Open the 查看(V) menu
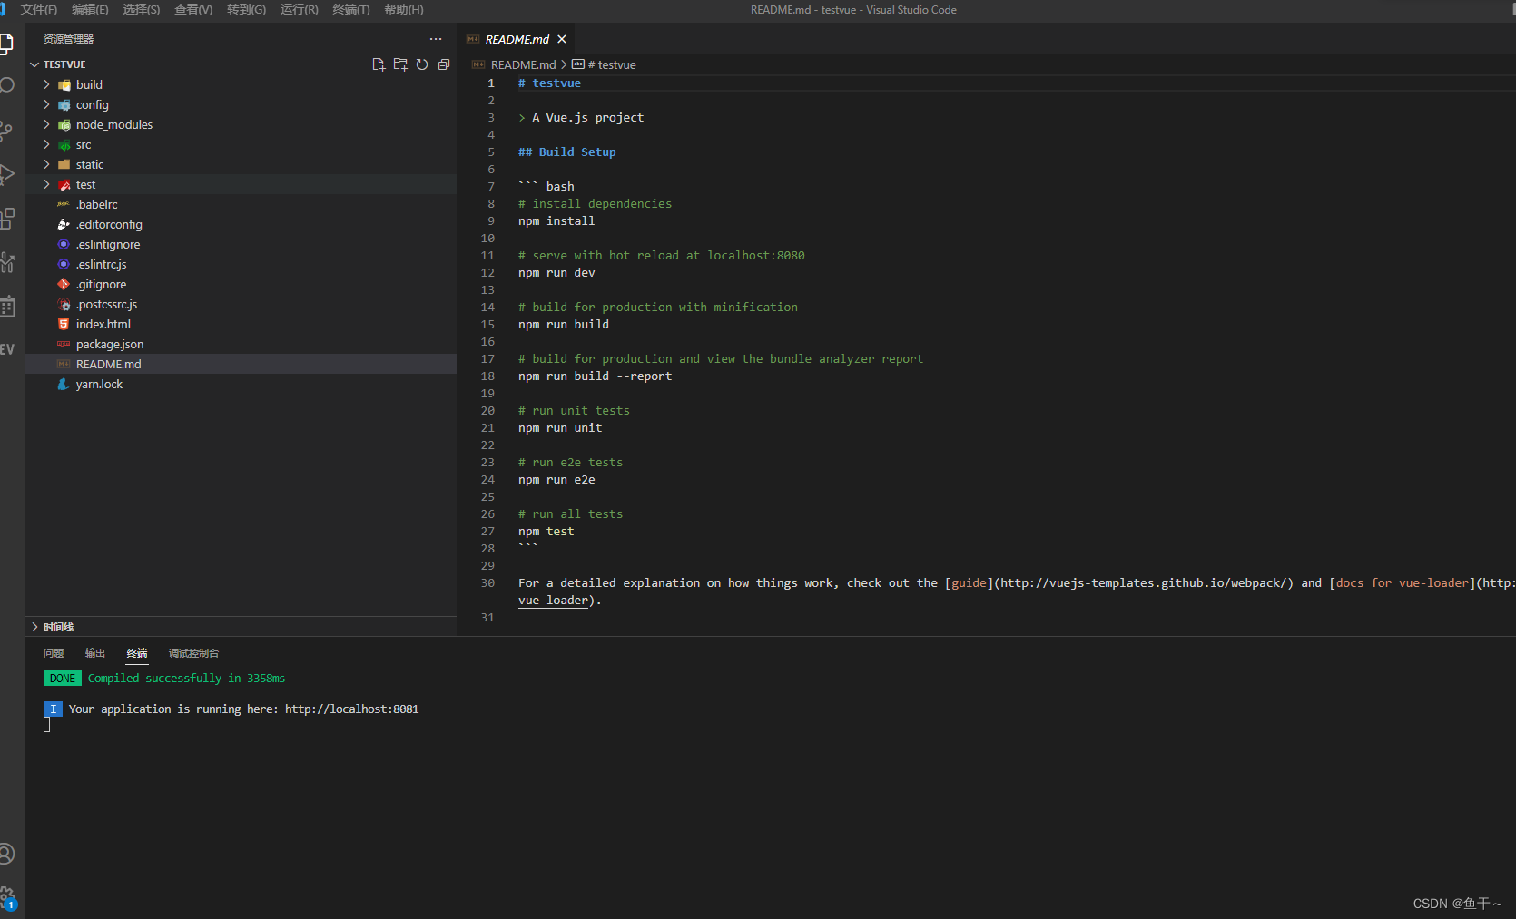The width and height of the screenshot is (1516, 919). (x=193, y=9)
